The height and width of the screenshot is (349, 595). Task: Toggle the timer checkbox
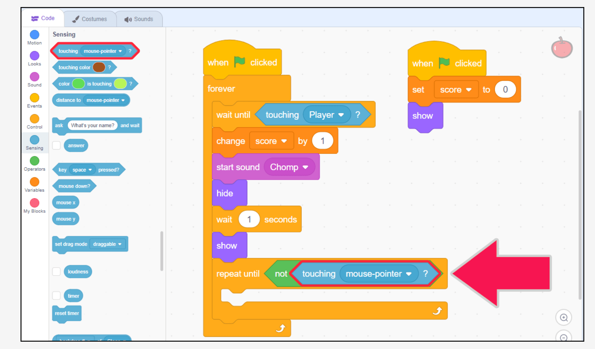click(56, 296)
